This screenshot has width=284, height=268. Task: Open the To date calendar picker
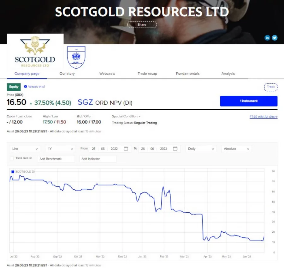(x=175, y=149)
